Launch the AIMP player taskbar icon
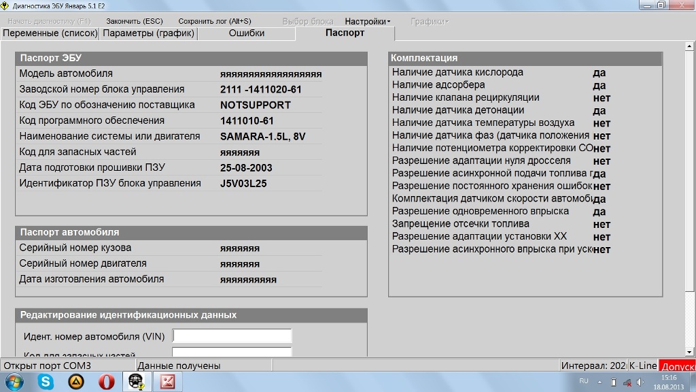Screen dimensions: 696x392 click(76, 382)
